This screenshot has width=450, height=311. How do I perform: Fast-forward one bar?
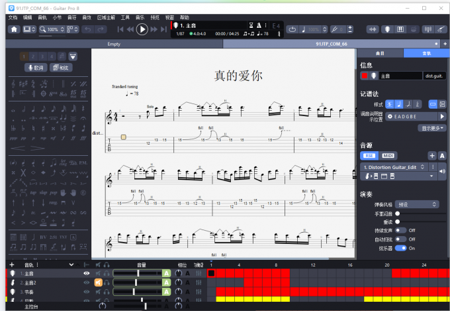click(x=154, y=29)
